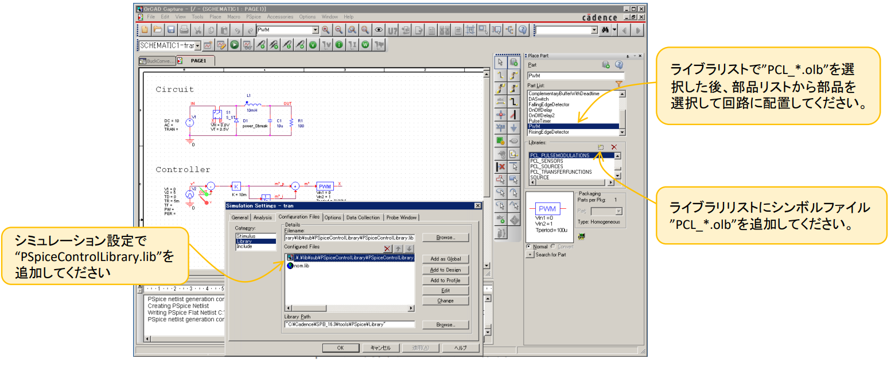Click the Filename input field
Image resolution: width=891 pixels, height=366 pixels.
click(349, 237)
